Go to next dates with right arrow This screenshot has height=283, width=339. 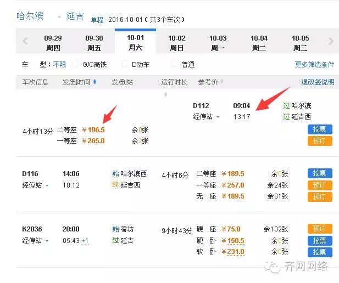331,41
